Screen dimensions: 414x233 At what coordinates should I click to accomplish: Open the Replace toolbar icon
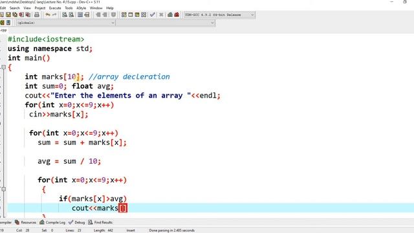coord(71,15)
